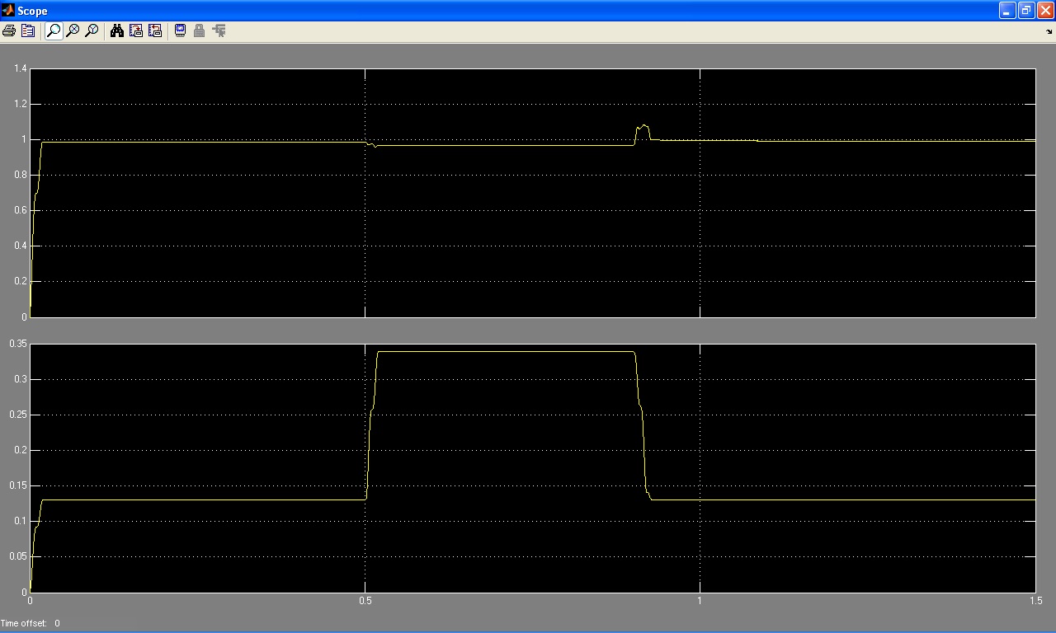The height and width of the screenshot is (633, 1056).
Task: Select the Zoom Y-axis tool
Action: coord(92,30)
